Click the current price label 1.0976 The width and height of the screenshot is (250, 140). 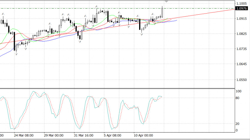(242, 8)
